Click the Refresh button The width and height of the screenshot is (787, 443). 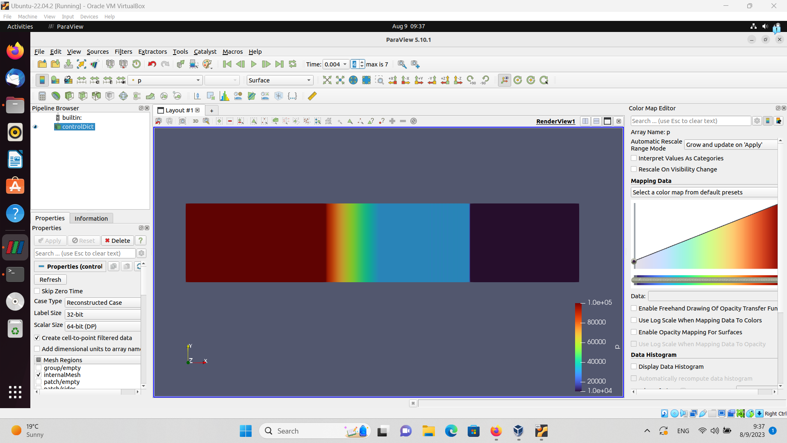[x=50, y=280]
